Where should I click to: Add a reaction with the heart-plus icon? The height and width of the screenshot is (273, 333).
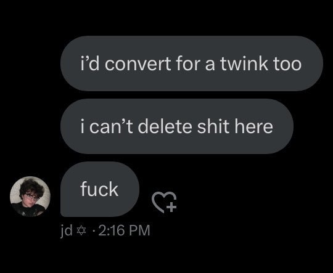pyautogui.click(x=164, y=202)
